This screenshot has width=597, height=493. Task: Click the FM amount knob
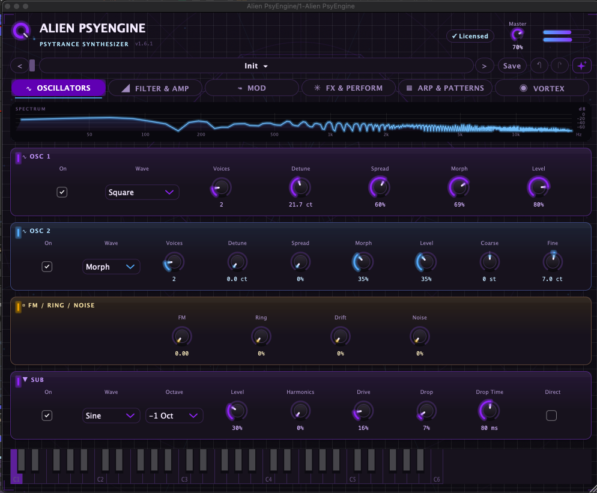[x=181, y=336]
